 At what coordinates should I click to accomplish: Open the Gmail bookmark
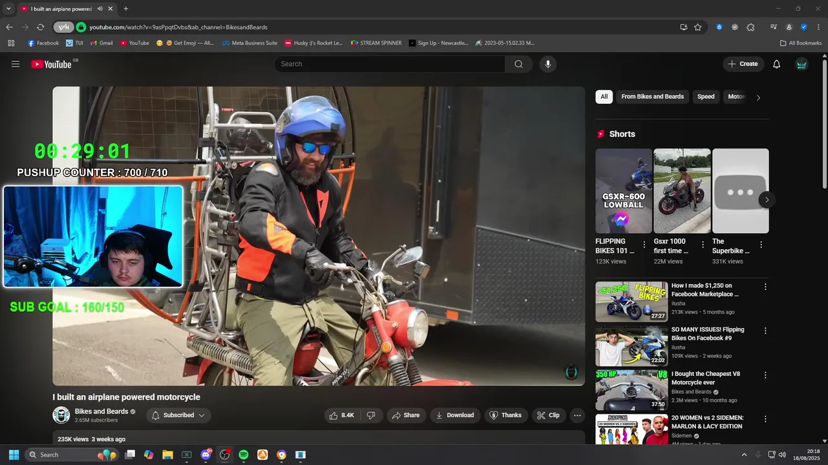coord(102,43)
